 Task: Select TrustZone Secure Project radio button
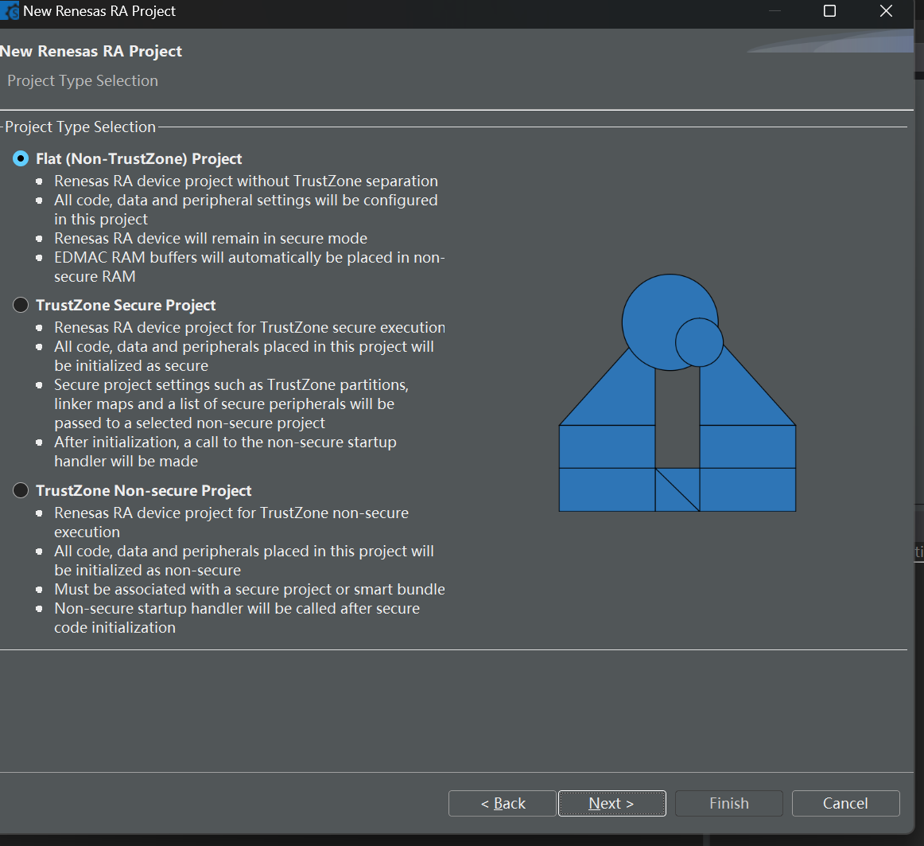point(21,305)
